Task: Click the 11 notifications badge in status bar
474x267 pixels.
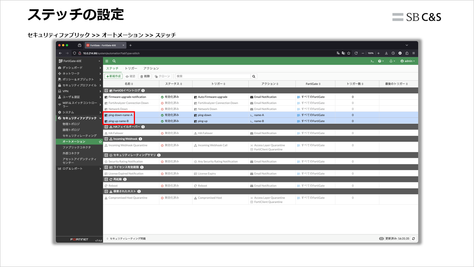Action: pyautogui.click(x=381, y=239)
